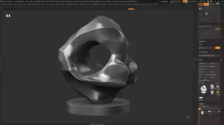Collapse the Tool palette header
Viewport: 224px width, 125px height.
click(x=200, y=60)
